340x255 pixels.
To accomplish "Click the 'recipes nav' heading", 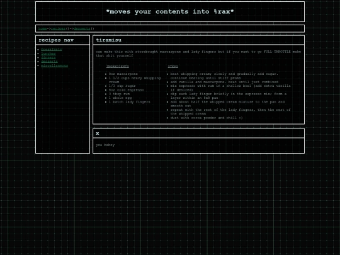I will point(56,40).
